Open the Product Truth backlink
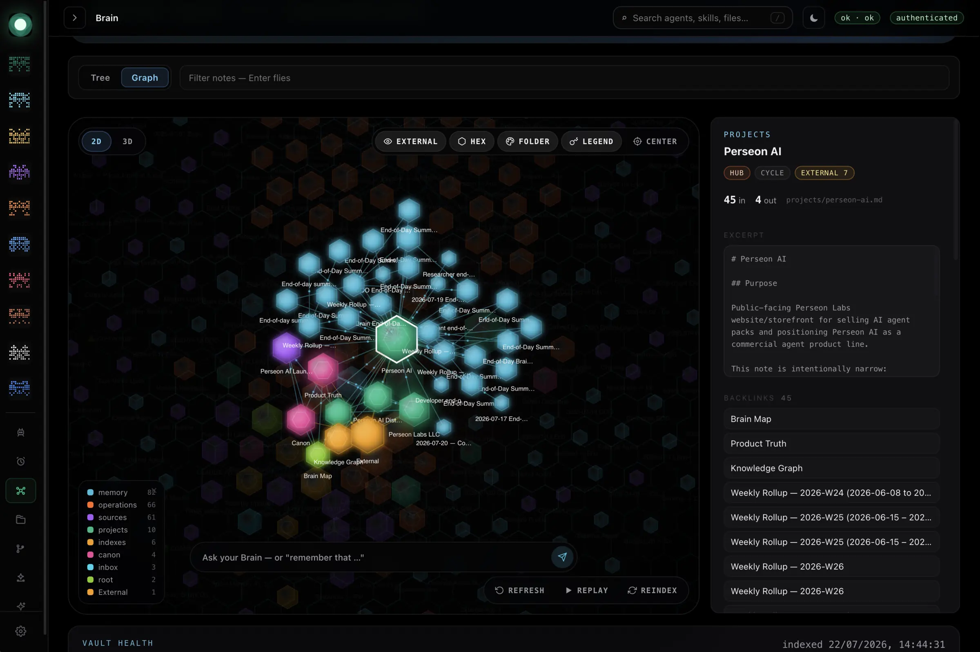 click(831, 443)
